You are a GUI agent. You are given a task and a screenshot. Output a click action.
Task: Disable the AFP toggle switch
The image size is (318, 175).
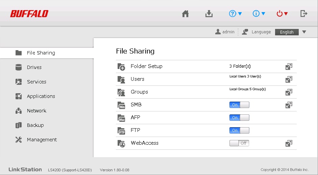click(x=239, y=118)
